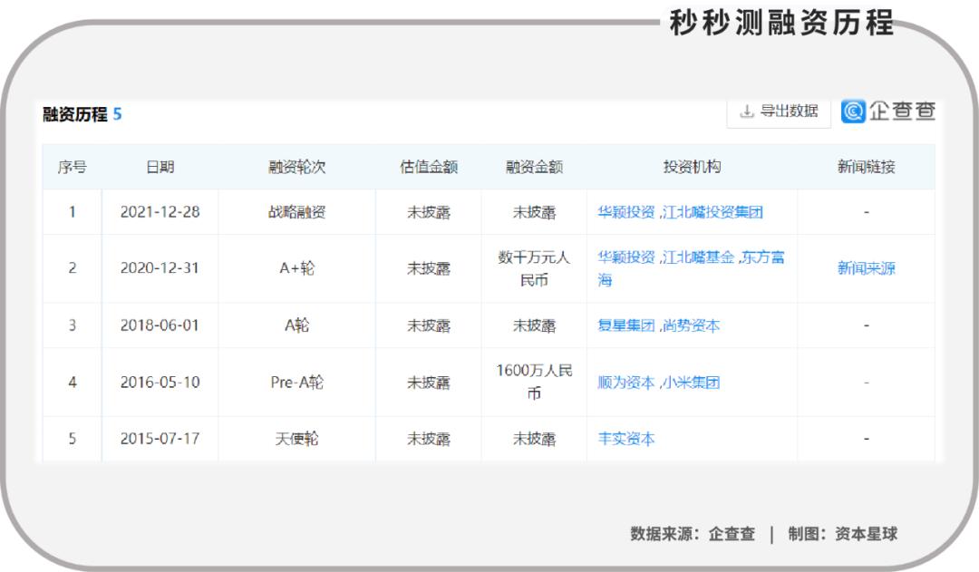Screen dimensions: 979x572
Task: Click the 新闻链接 column header
Action: click(x=866, y=167)
